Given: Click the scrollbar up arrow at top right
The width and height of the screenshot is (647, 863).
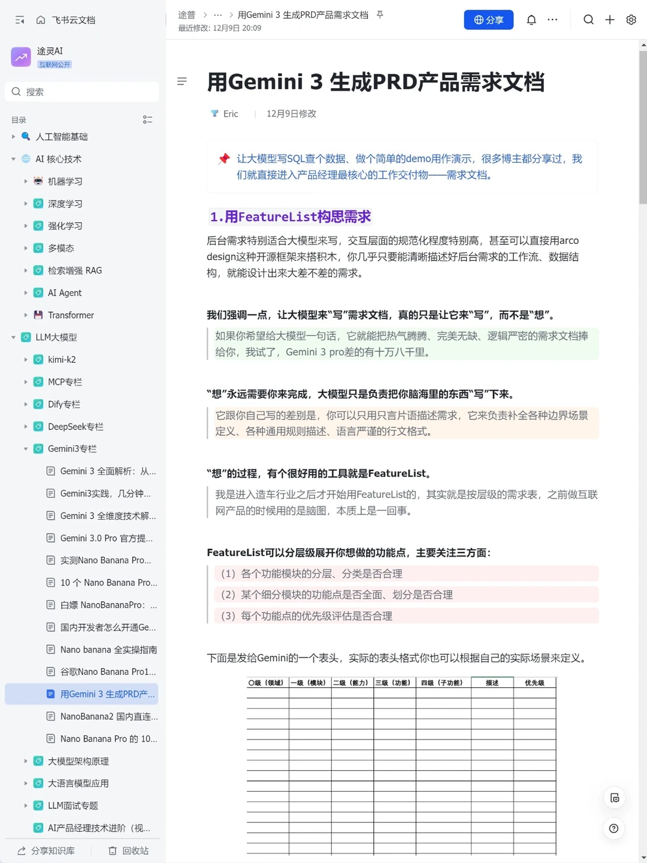Looking at the screenshot, I should pos(643,44).
